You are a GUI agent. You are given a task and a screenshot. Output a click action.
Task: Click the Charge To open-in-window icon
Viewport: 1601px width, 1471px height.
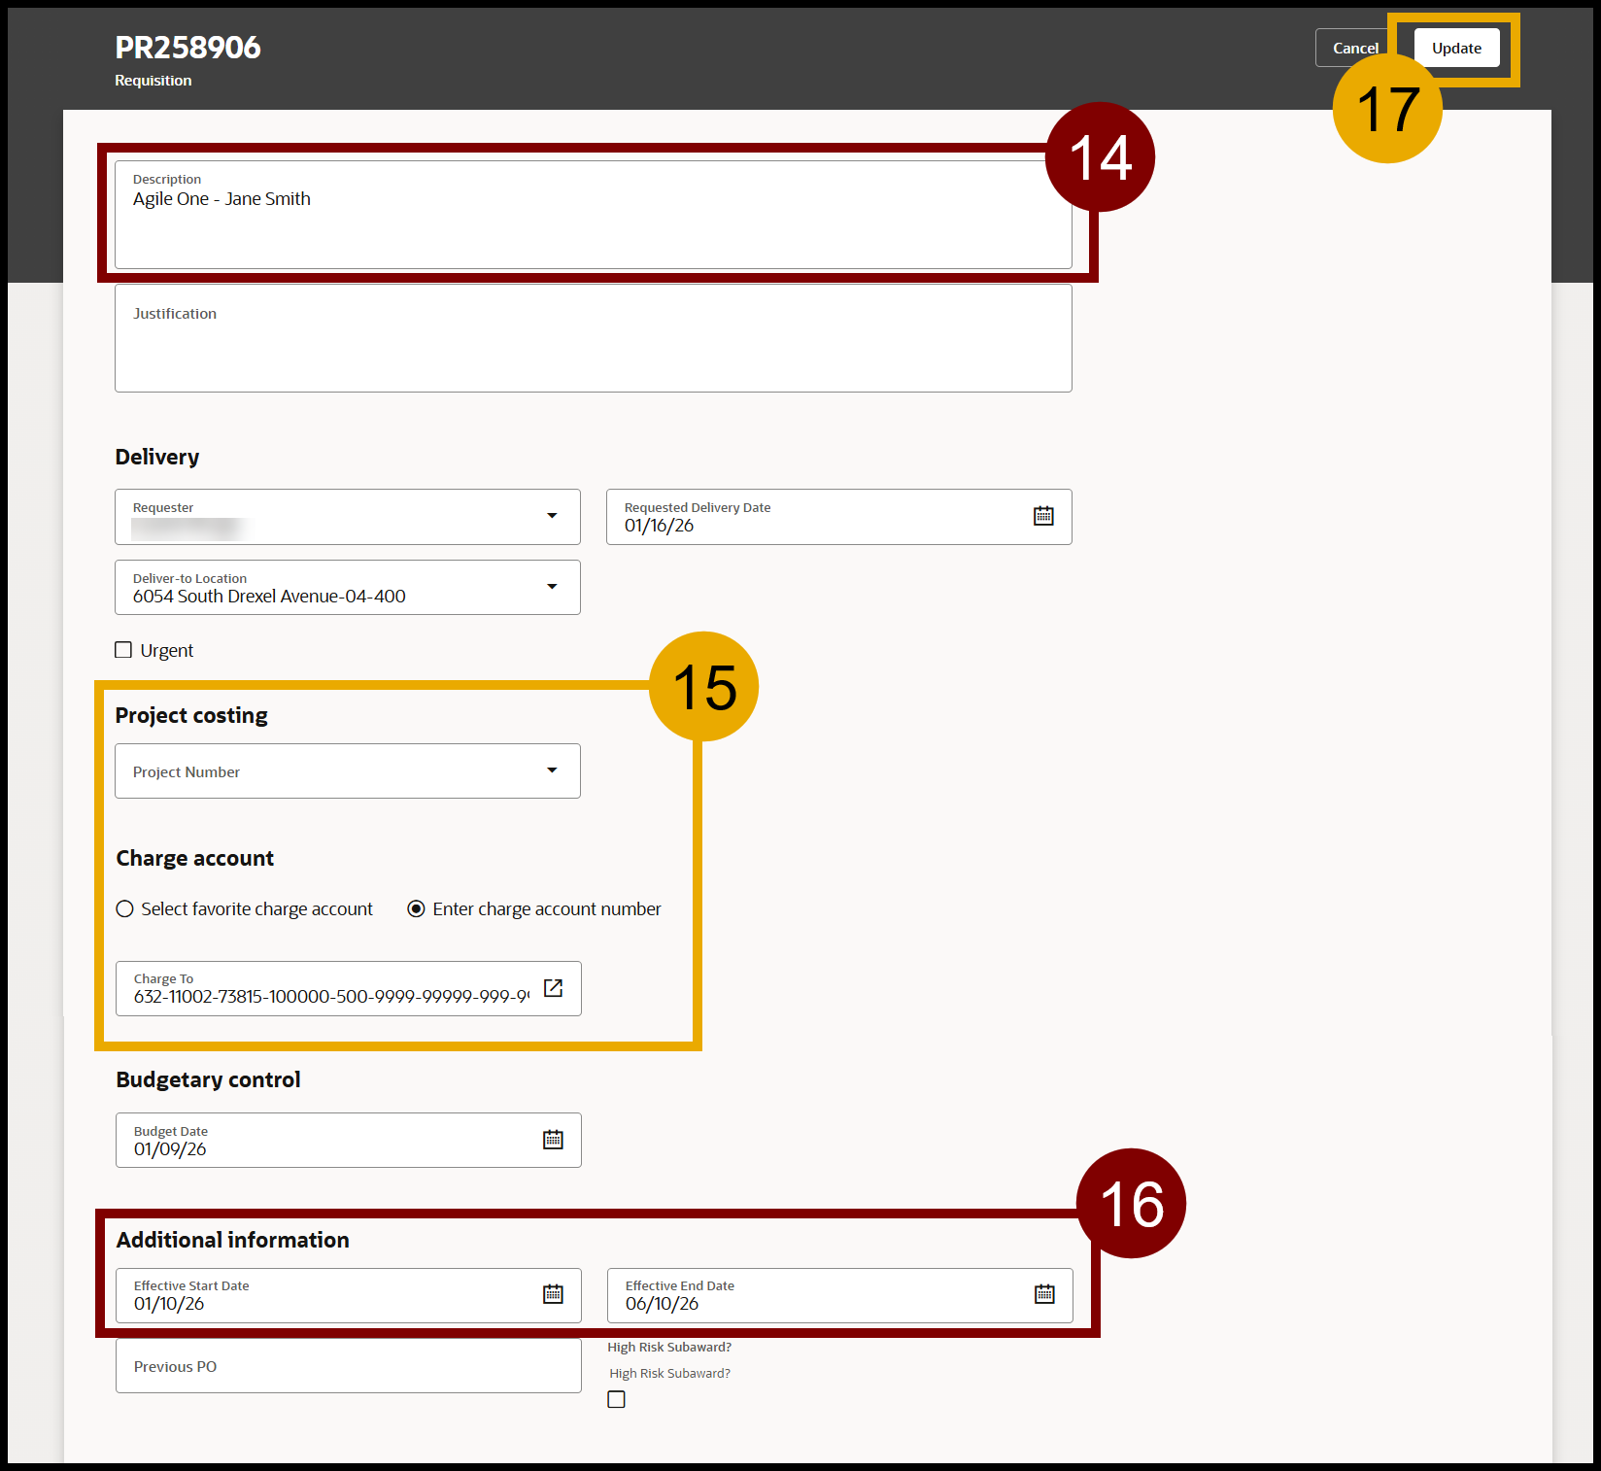(553, 988)
